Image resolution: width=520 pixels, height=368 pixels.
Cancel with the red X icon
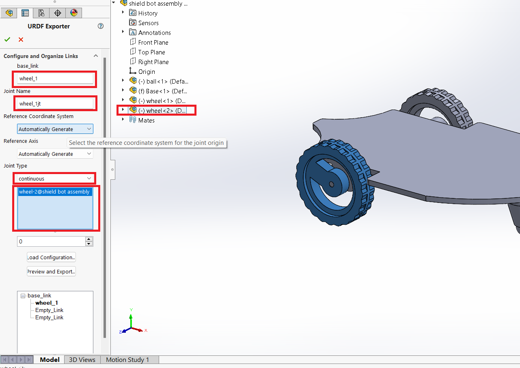(x=21, y=40)
